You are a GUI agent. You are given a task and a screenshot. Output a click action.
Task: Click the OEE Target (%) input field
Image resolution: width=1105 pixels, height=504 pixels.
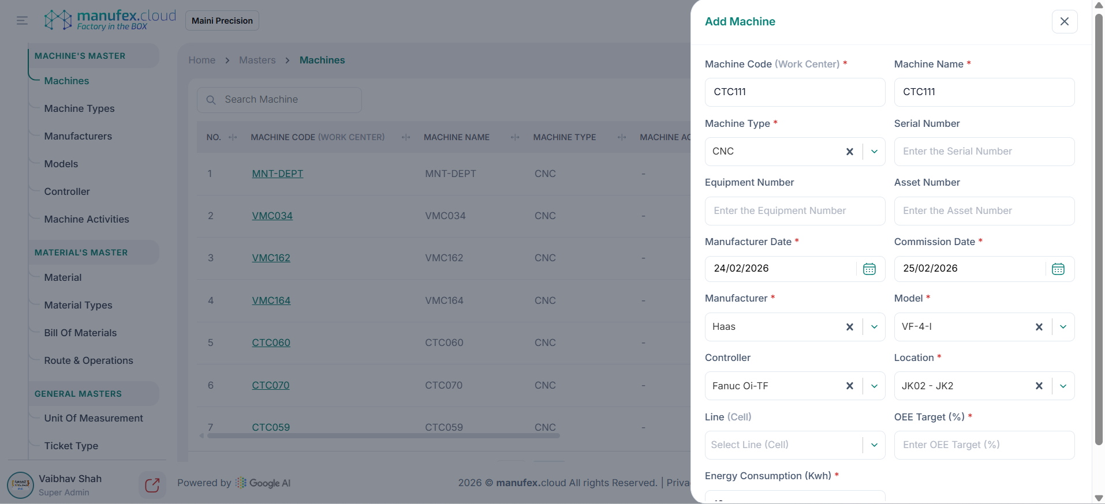984,445
